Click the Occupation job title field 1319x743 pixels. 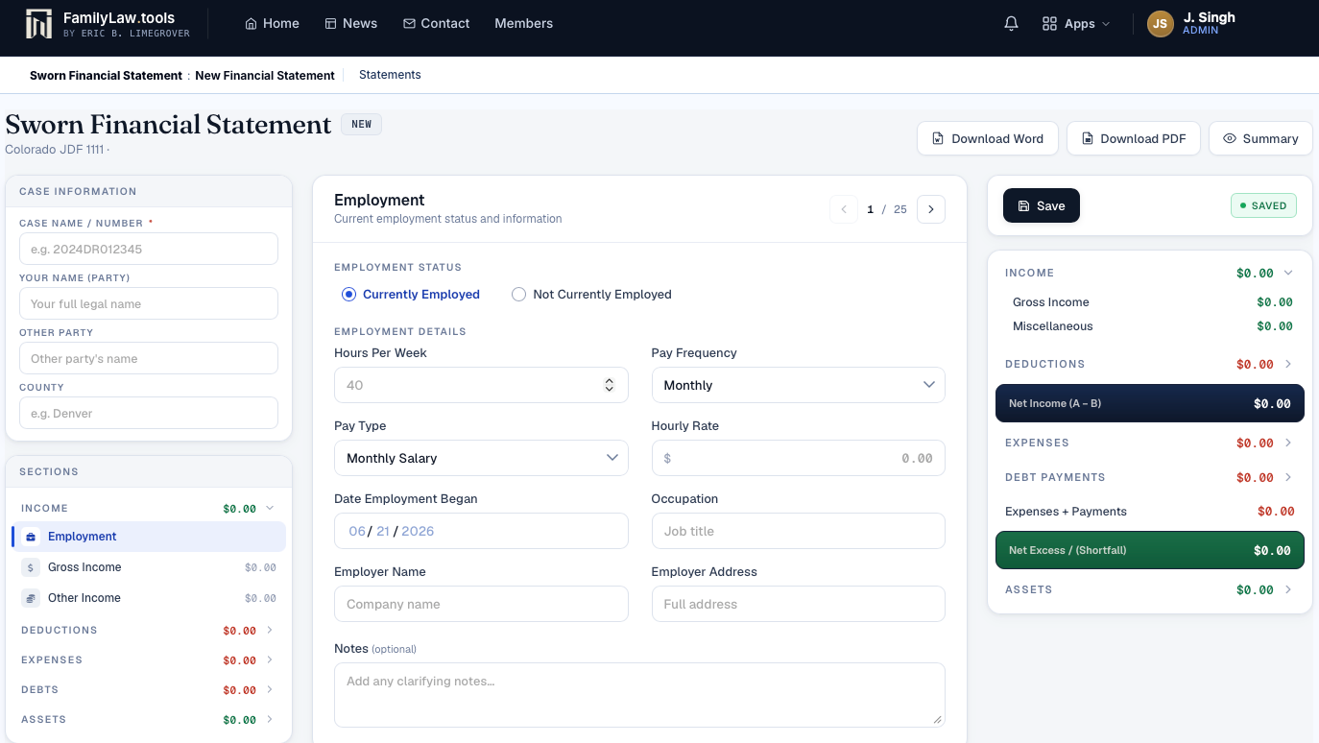[798, 531]
